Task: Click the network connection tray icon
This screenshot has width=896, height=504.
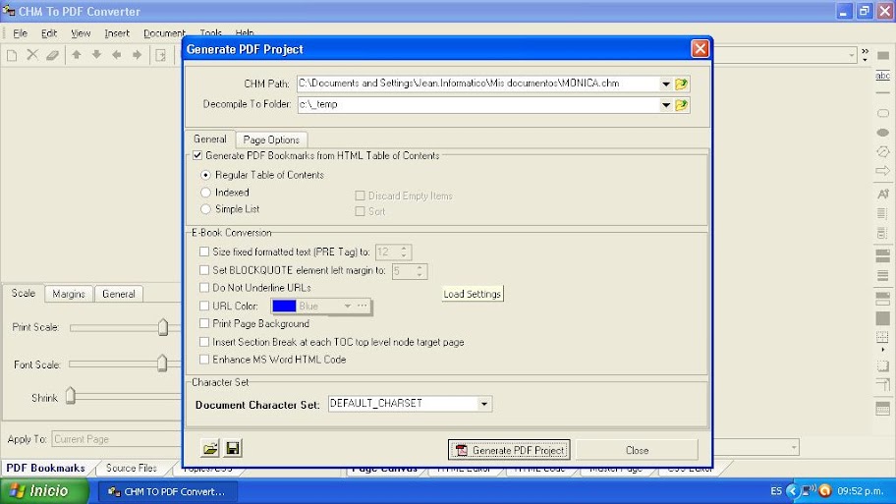Action: tap(808, 491)
